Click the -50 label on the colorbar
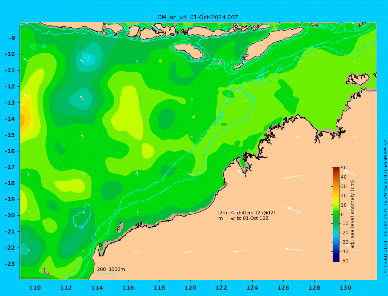The image size is (388, 296). pos(344,261)
